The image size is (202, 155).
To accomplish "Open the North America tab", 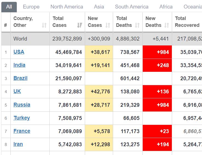I will [x=67, y=7].
